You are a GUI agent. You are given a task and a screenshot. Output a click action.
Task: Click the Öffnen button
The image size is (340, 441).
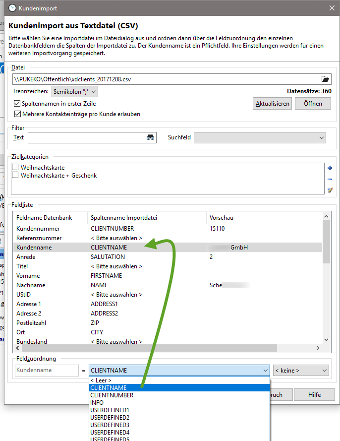coord(313,104)
